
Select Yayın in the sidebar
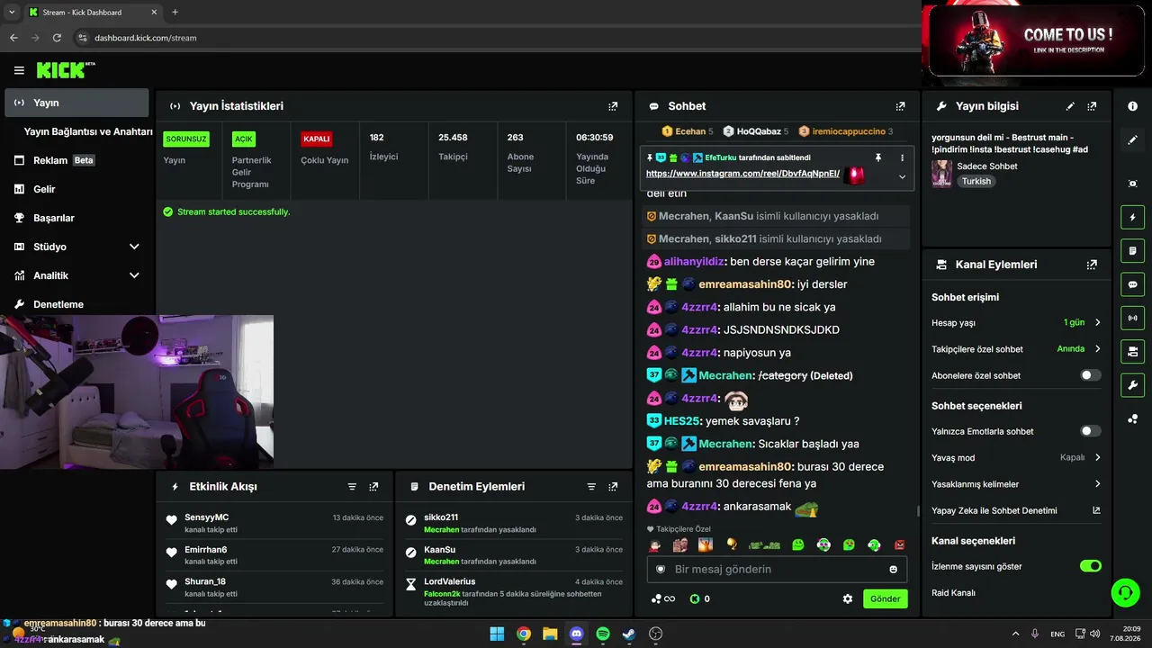76,103
